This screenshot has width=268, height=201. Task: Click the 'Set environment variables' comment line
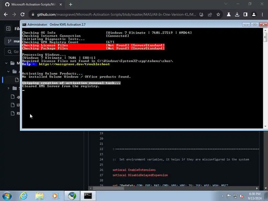pos(181,159)
